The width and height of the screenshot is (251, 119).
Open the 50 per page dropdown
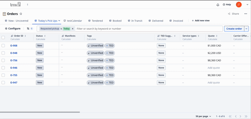click(203, 116)
